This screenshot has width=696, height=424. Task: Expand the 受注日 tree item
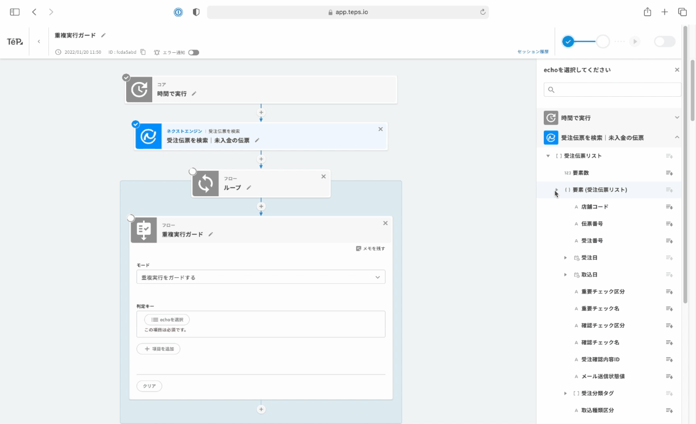565,258
